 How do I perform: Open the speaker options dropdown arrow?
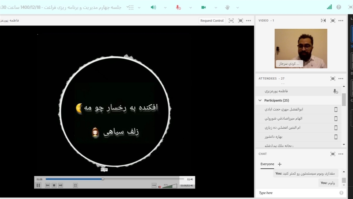165,7
